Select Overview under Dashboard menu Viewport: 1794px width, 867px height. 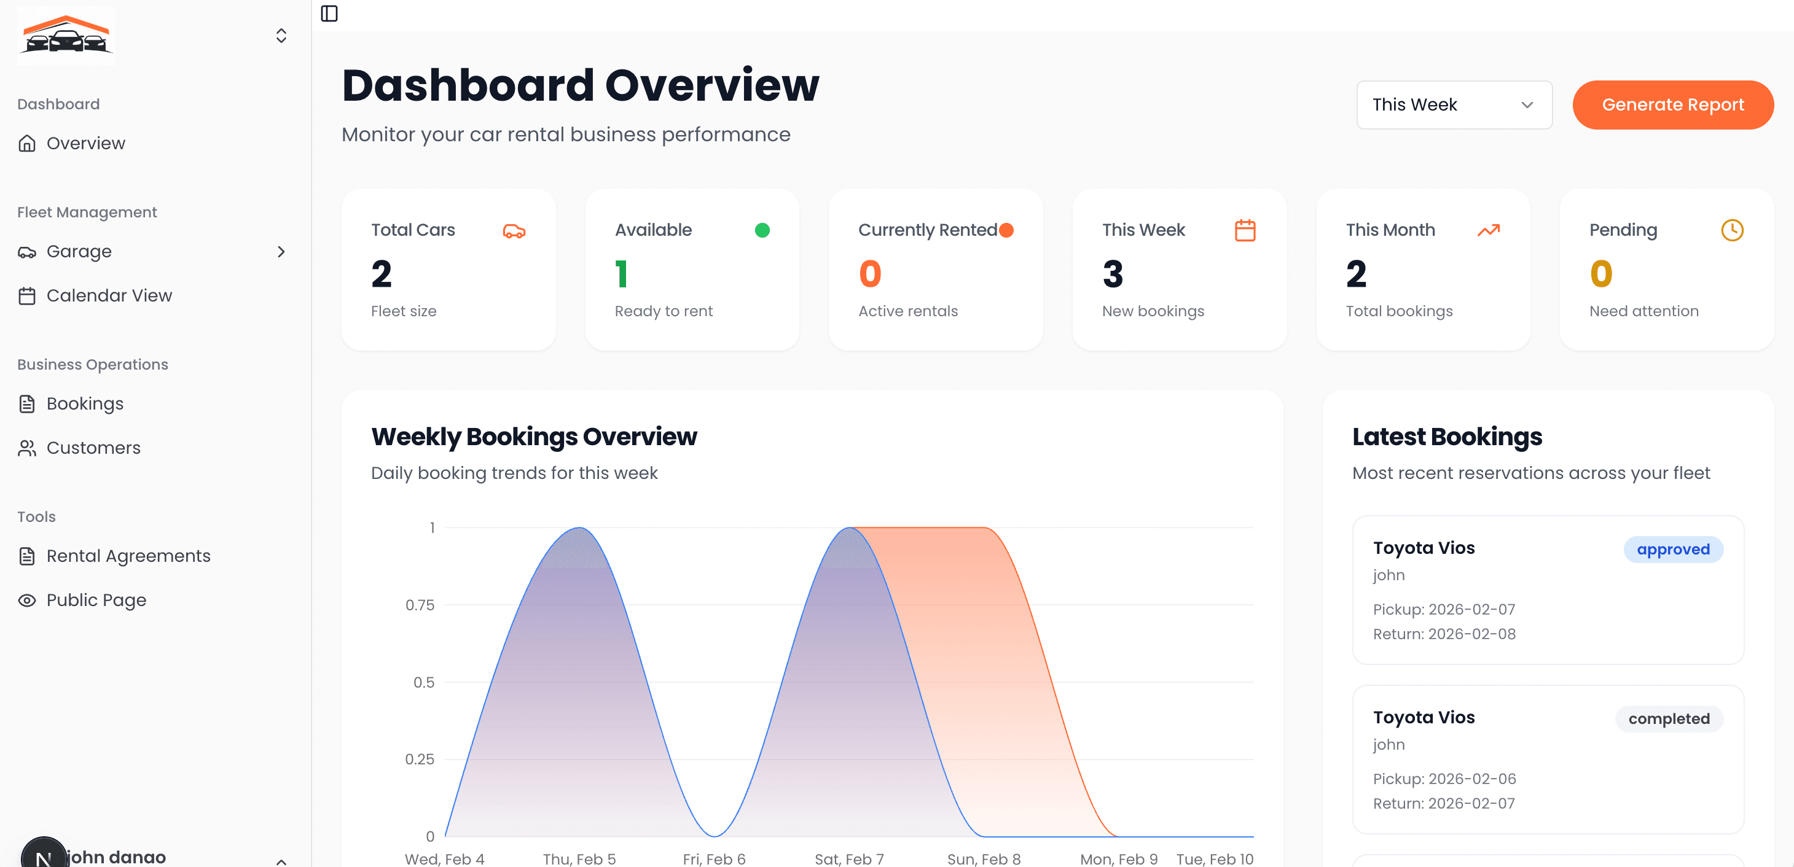coord(85,142)
